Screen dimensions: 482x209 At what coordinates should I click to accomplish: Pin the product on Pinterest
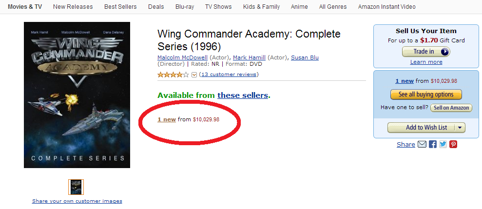(453, 144)
